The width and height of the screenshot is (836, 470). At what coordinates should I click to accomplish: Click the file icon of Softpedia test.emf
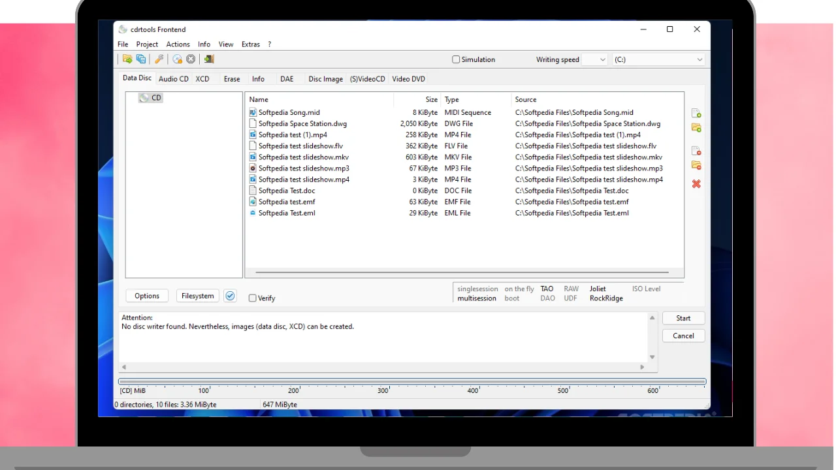click(x=253, y=202)
